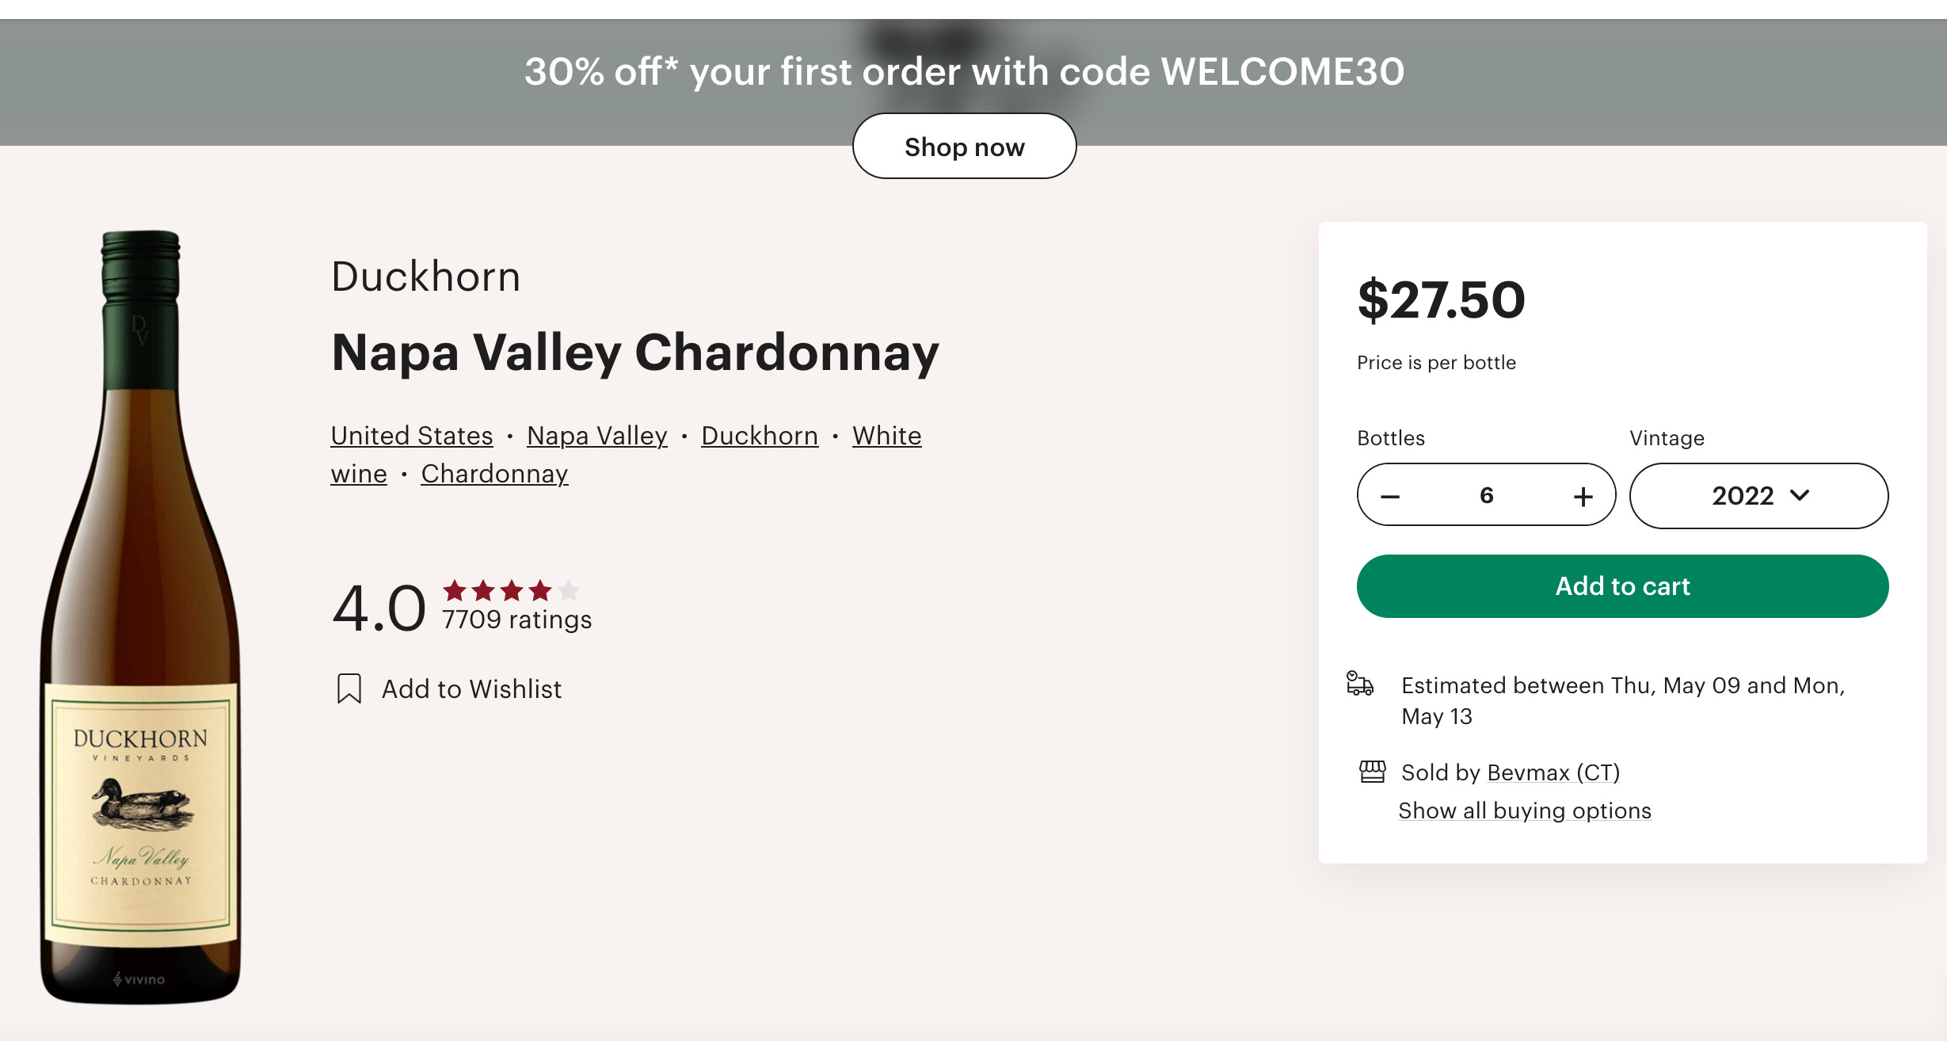Image resolution: width=1947 pixels, height=1041 pixels.
Task: Click Add to Wishlist text
Action: tap(472, 689)
